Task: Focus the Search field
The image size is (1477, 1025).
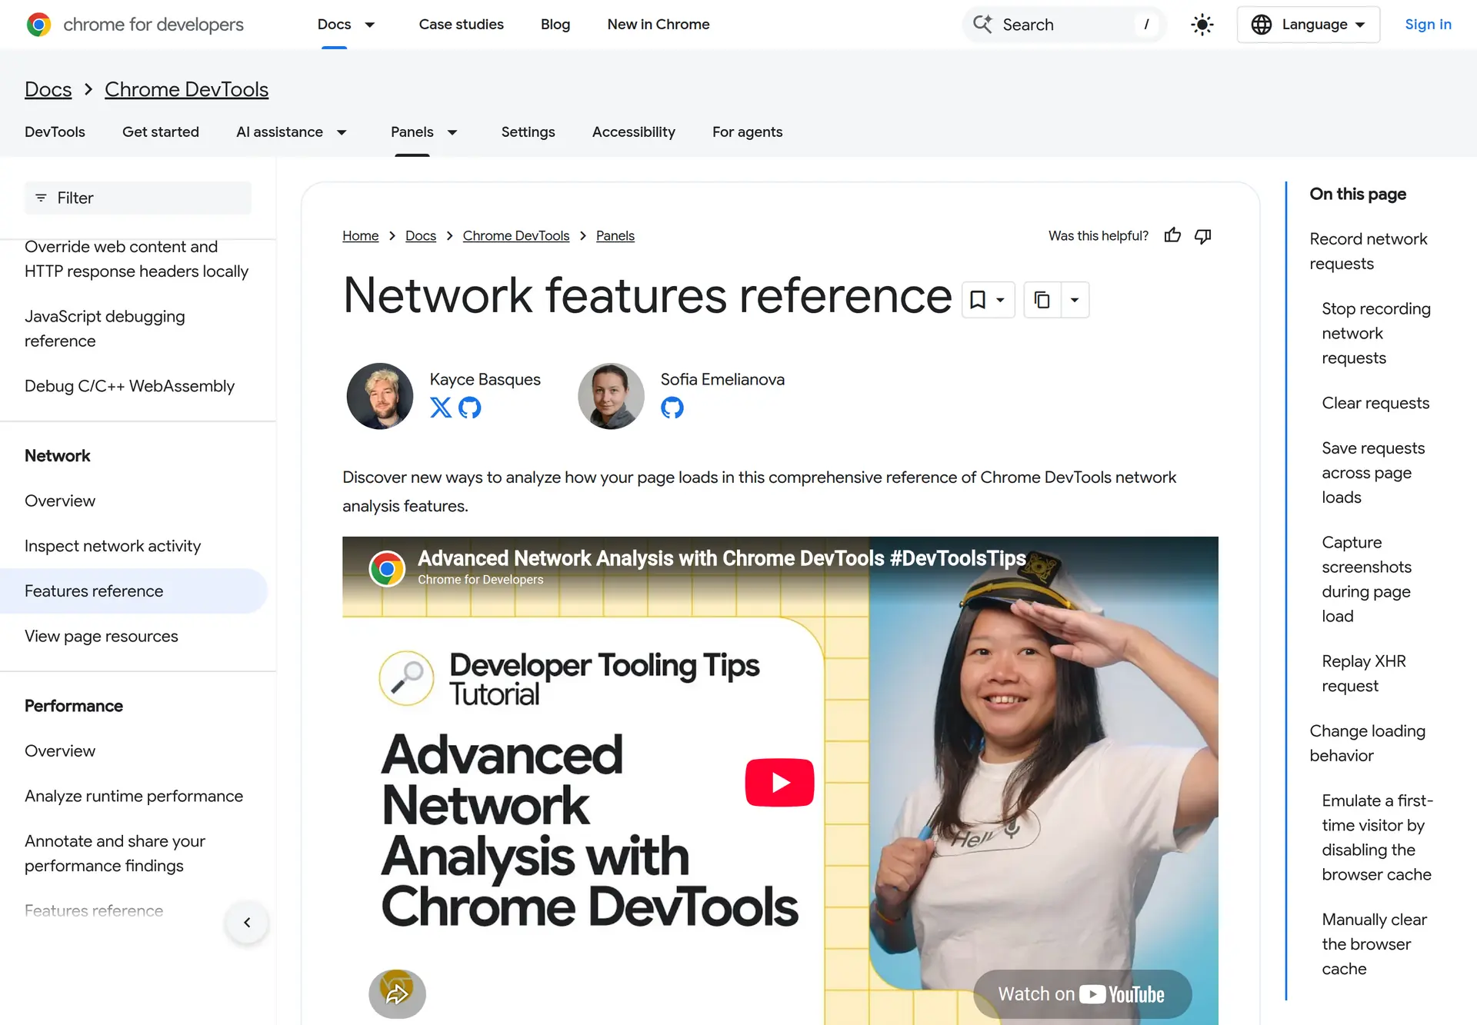Action: click(x=1064, y=25)
